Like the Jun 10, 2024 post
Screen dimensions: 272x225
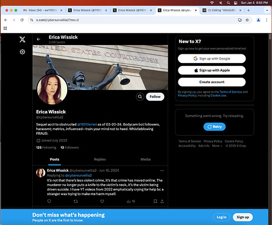(x=102, y=201)
